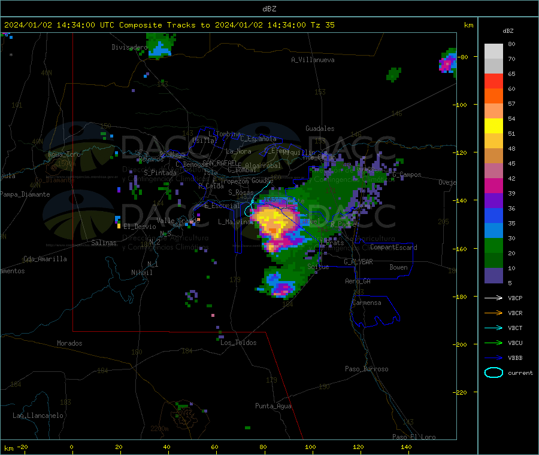Click the 'Paso_Barroso' place label
This screenshot has width=539, height=455.
tap(367, 370)
